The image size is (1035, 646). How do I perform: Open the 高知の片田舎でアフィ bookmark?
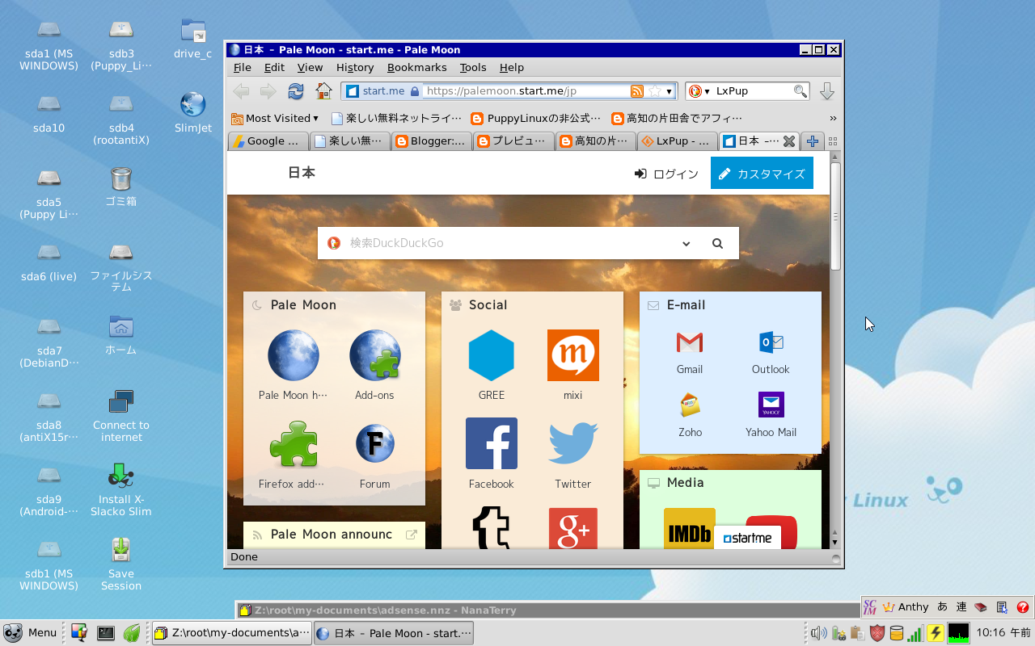(677, 118)
